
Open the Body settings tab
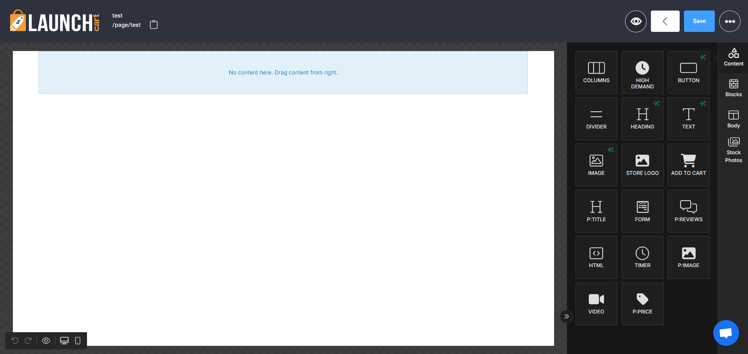734,119
